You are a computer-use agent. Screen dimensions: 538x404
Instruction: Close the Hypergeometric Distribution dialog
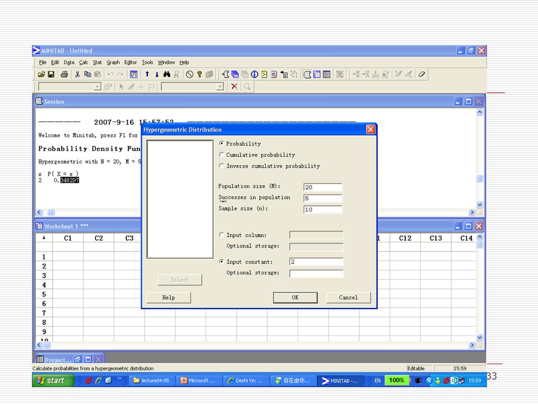coord(370,130)
